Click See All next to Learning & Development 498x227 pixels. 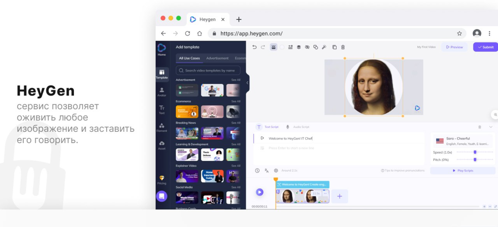coord(236,145)
